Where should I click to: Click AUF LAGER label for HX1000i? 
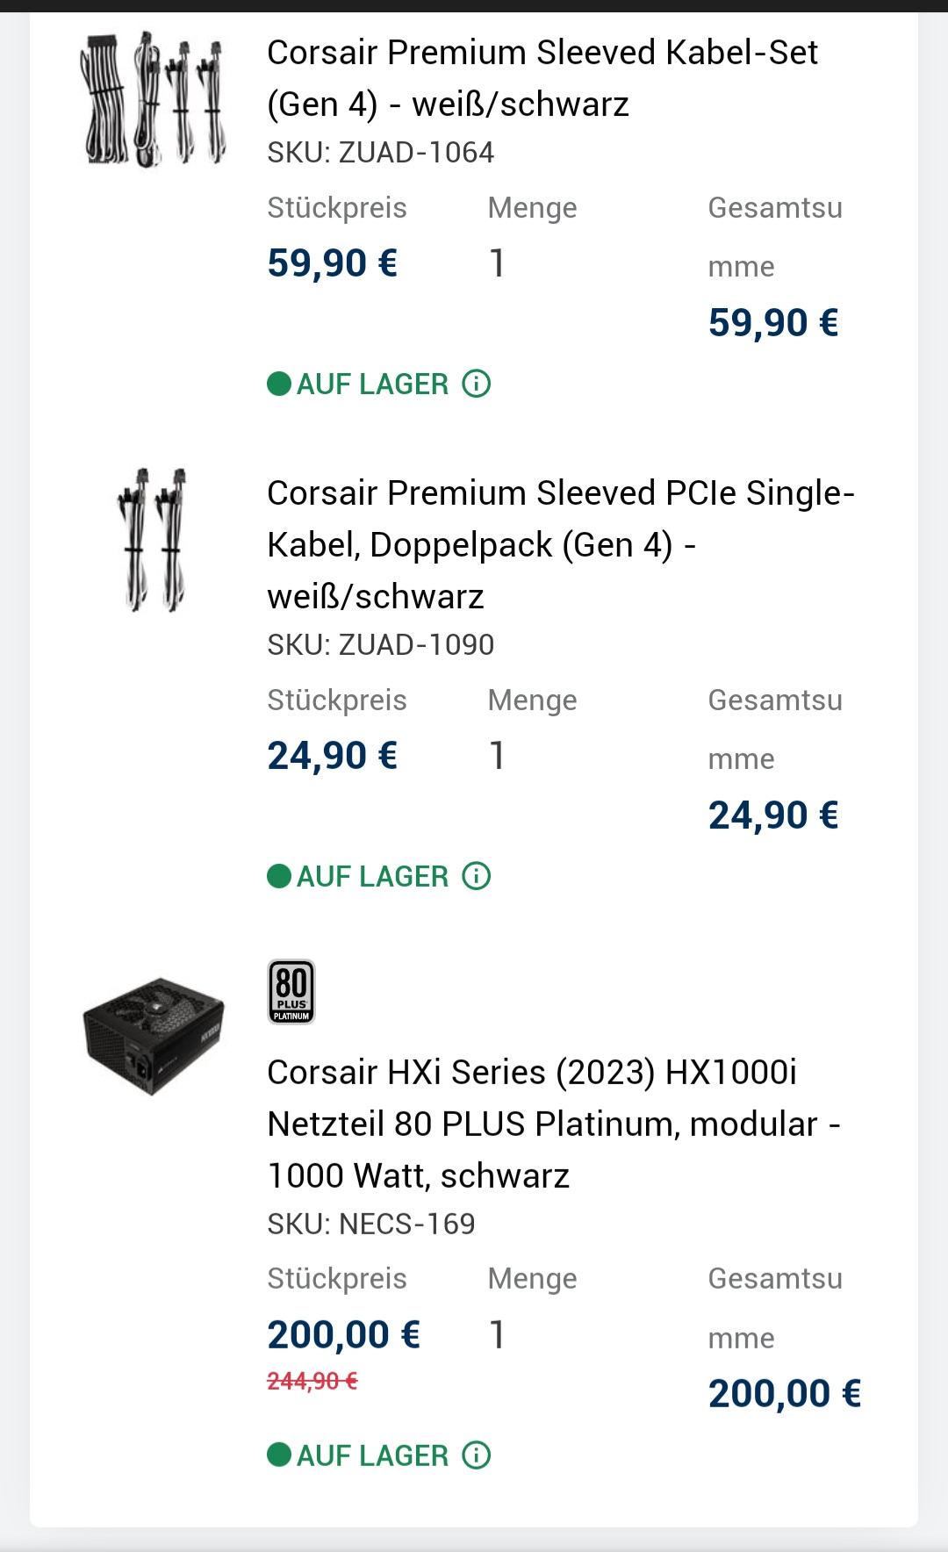(372, 1455)
